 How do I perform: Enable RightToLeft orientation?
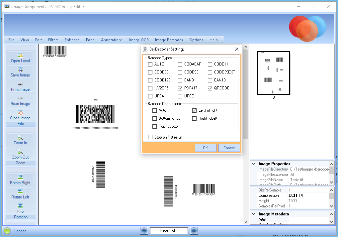[194, 118]
